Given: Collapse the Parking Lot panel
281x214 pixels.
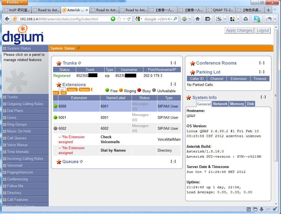Looking at the screenshot, I should (x=262, y=72).
